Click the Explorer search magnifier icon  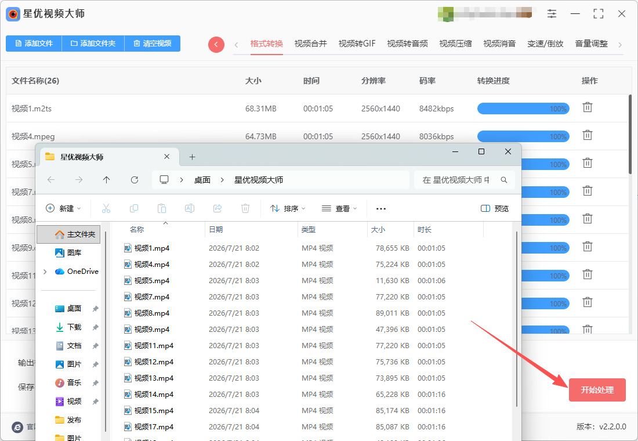(503, 179)
